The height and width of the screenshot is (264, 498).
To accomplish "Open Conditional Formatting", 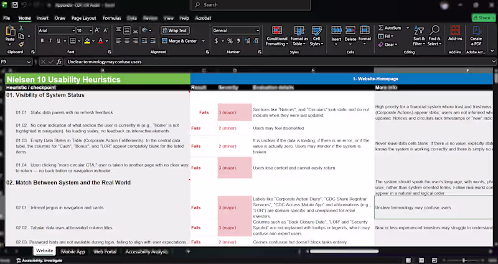I will tap(277, 36).
